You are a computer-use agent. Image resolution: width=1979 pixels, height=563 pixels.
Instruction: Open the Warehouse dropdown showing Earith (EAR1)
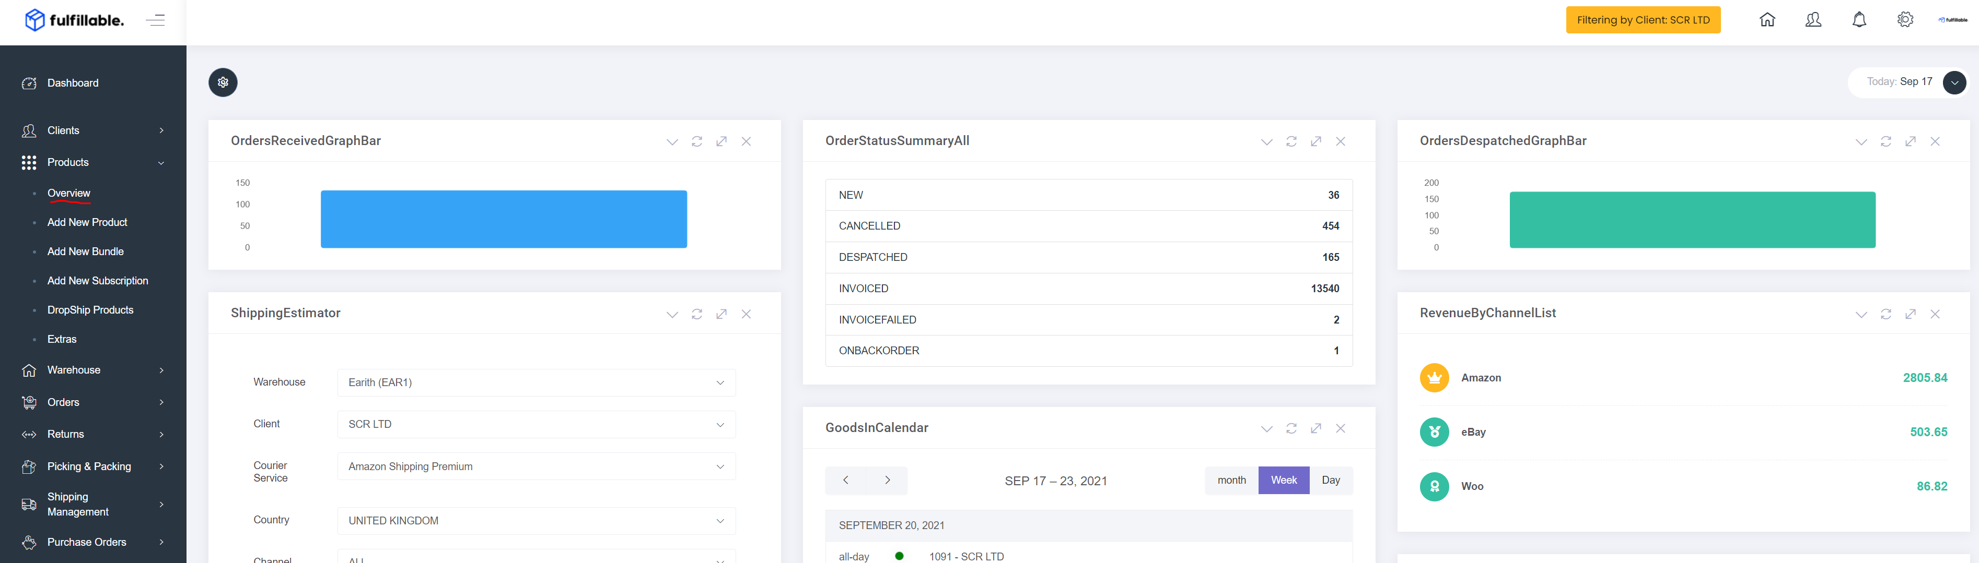click(x=536, y=383)
